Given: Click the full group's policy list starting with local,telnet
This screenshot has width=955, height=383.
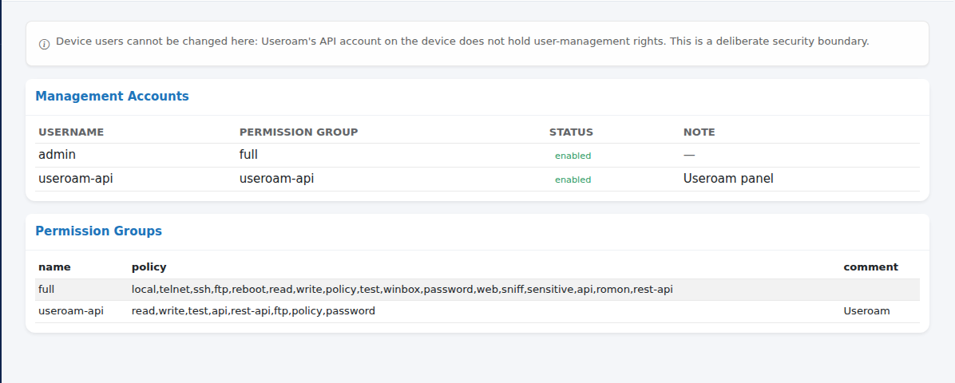Looking at the screenshot, I should point(402,290).
